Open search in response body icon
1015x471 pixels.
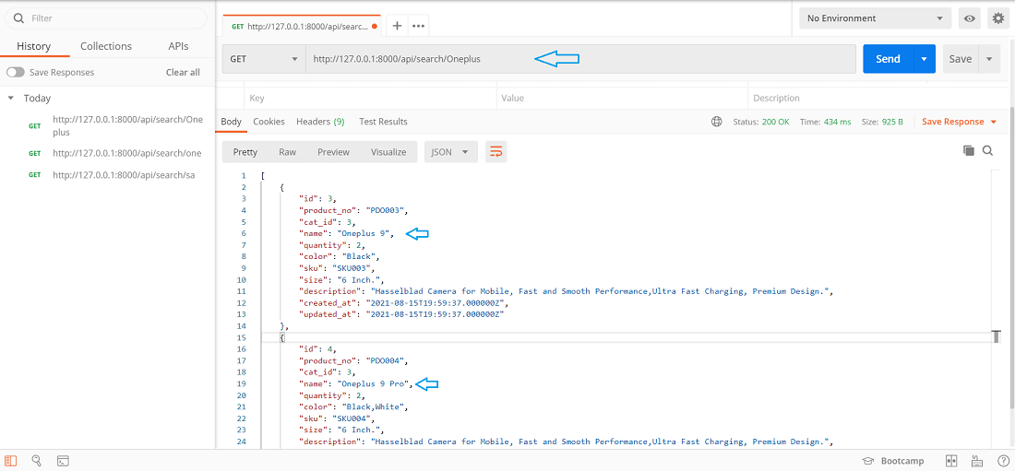tap(987, 150)
